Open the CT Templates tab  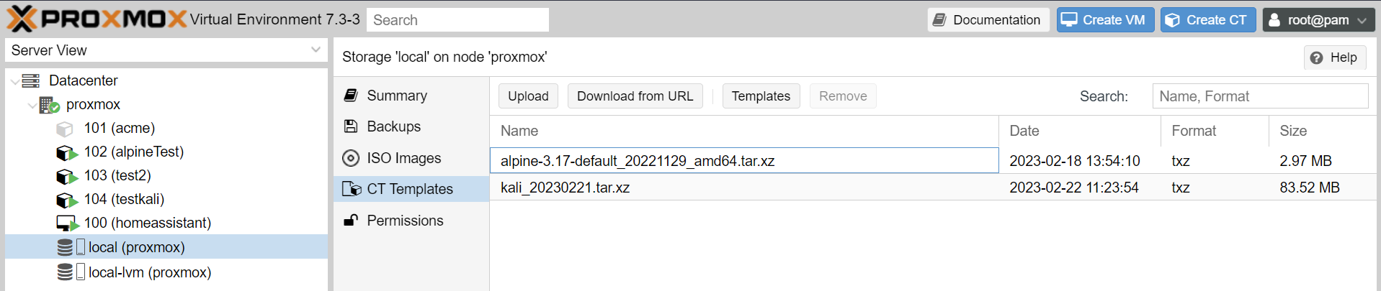pyautogui.click(x=409, y=189)
